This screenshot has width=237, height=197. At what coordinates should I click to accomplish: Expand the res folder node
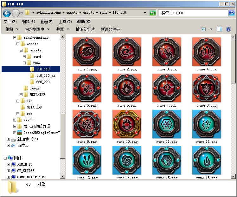18,114
